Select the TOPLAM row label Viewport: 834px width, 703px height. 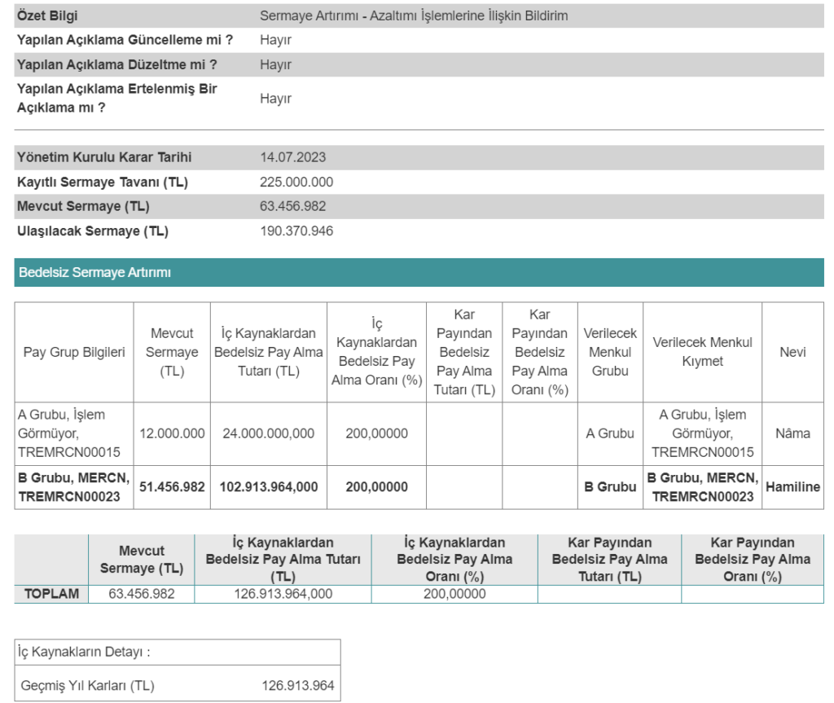pyautogui.click(x=51, y=594)
